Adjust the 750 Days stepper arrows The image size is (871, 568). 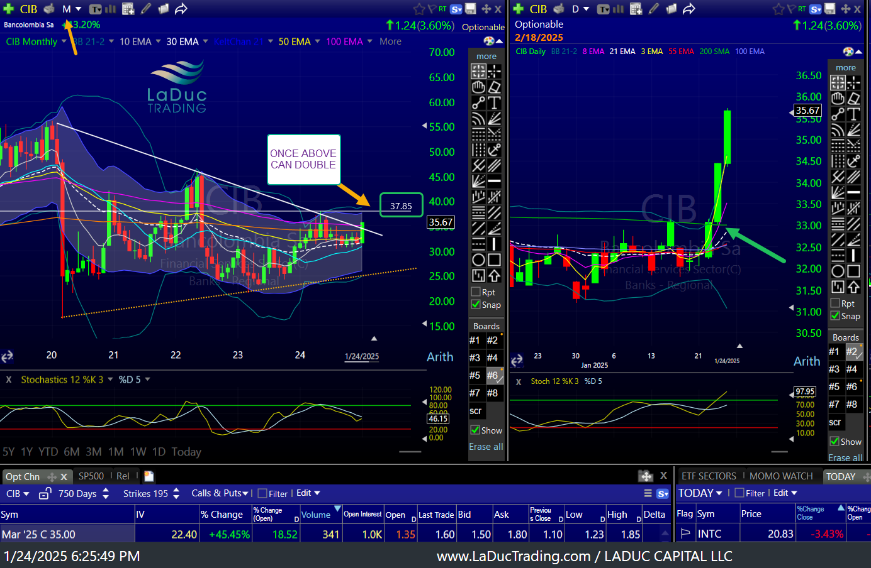click(105, 494)
